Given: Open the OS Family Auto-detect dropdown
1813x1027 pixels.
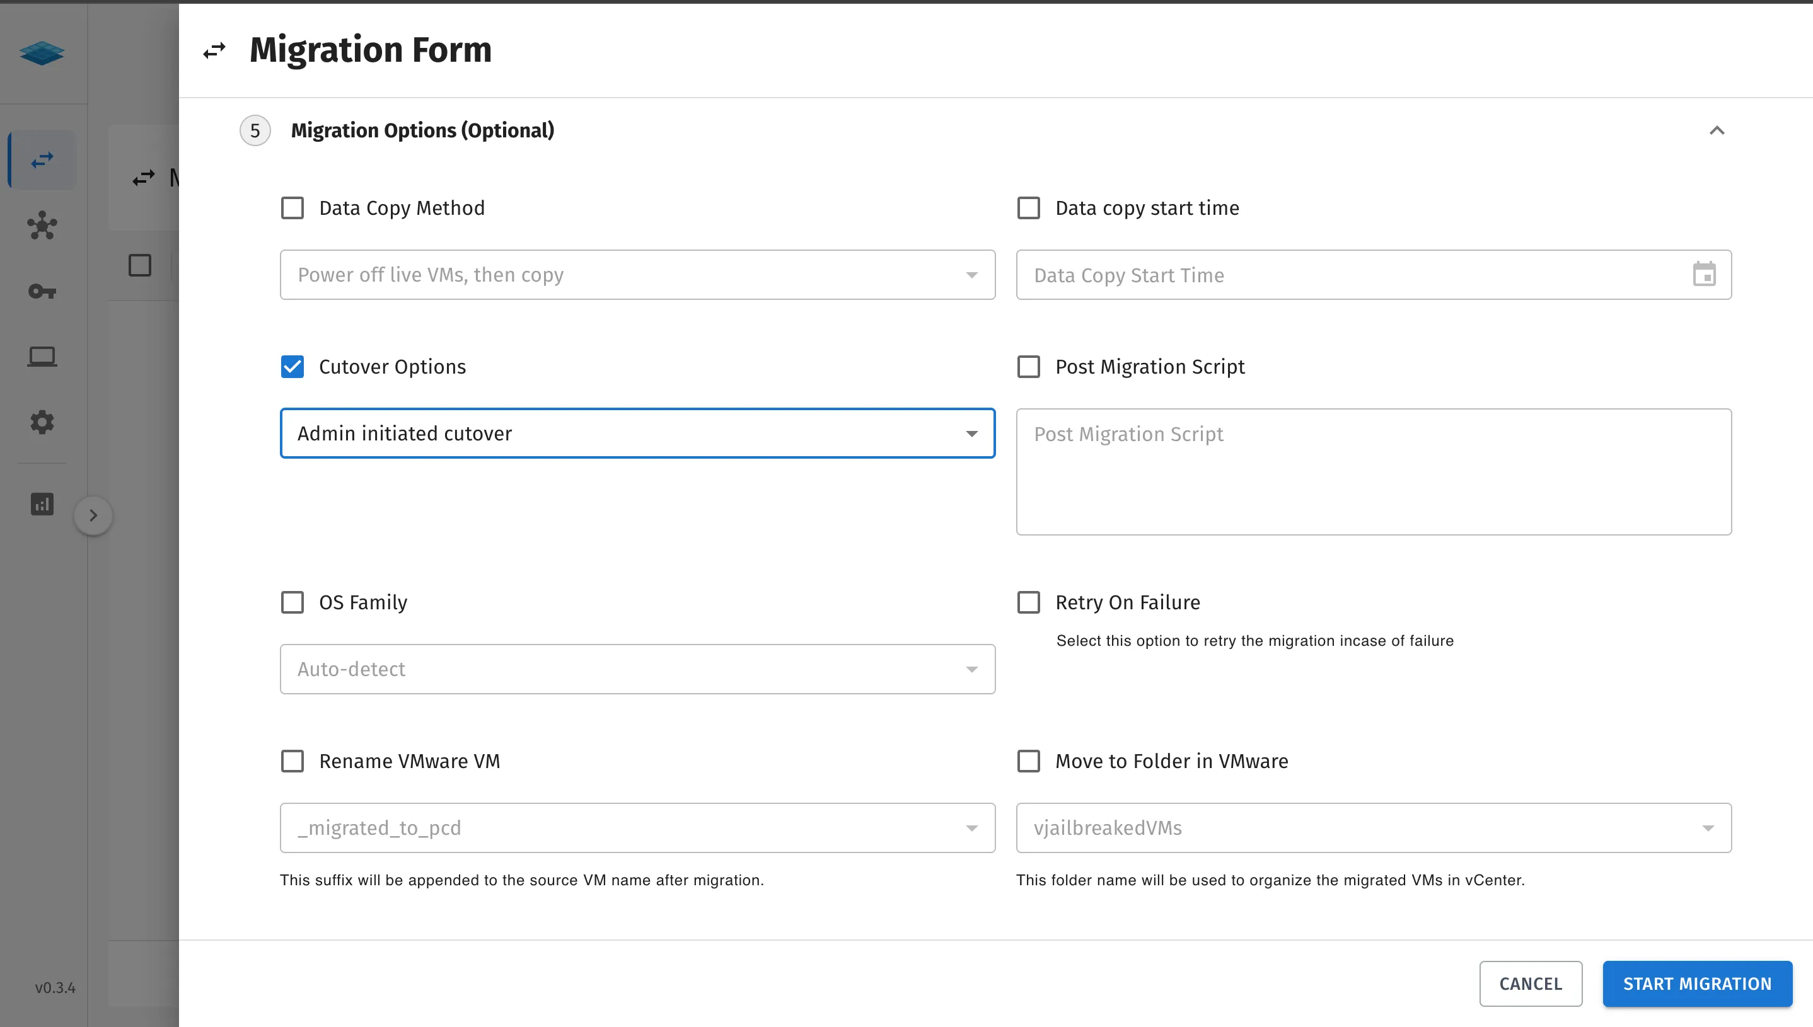Looking at the screenshot, I should pos(637,668).
